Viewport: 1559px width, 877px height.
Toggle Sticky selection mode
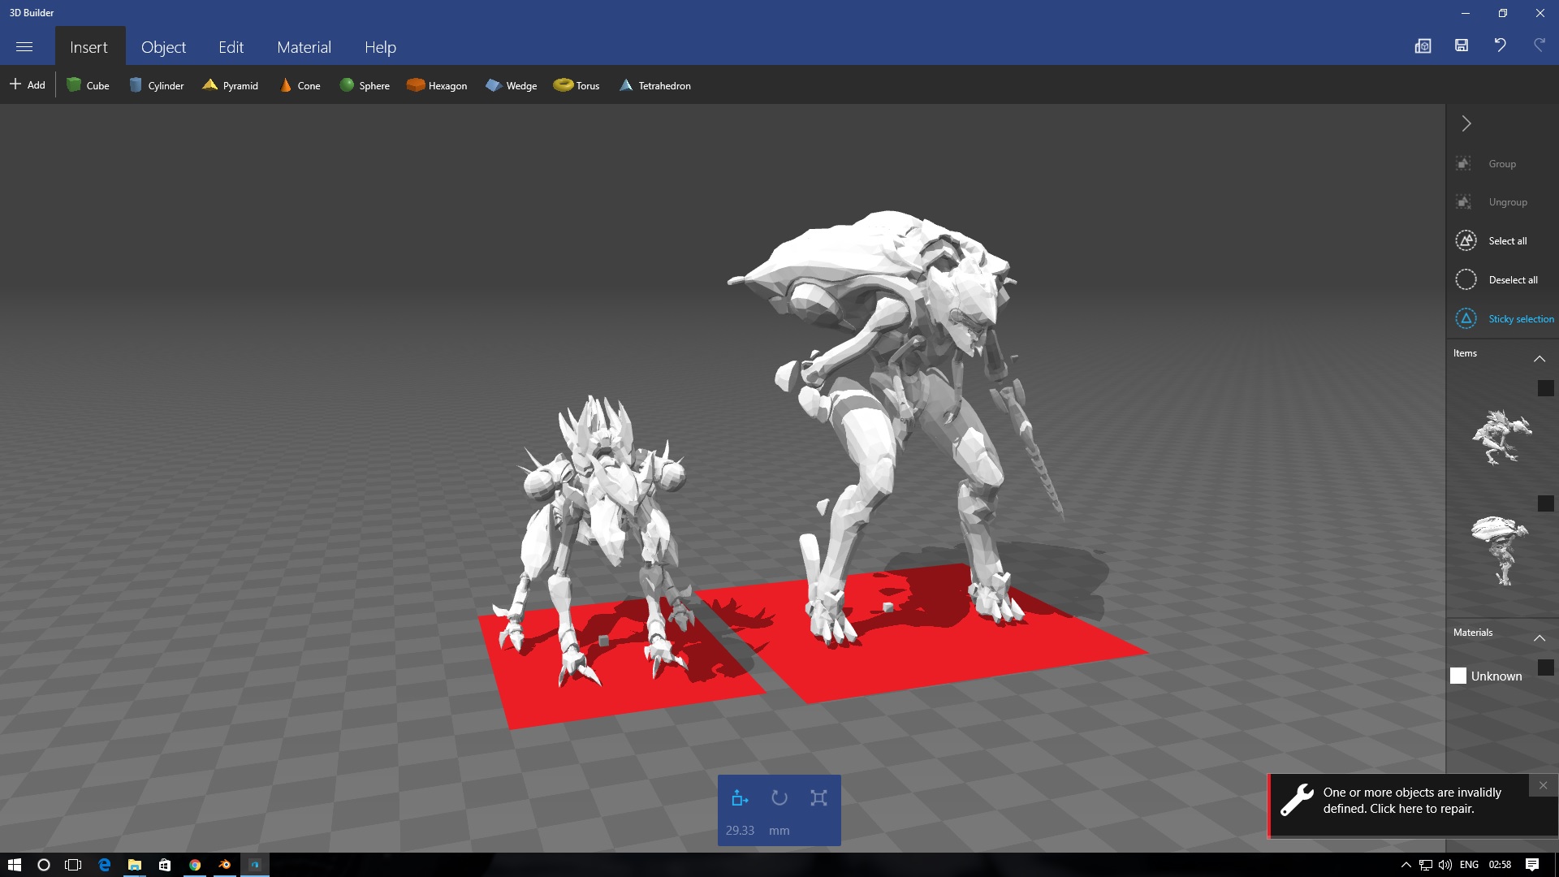coord(1505,319)
